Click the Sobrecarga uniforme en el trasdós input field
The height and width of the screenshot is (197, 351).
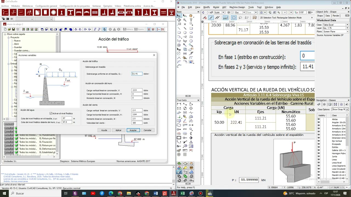(x=137, y=74)
